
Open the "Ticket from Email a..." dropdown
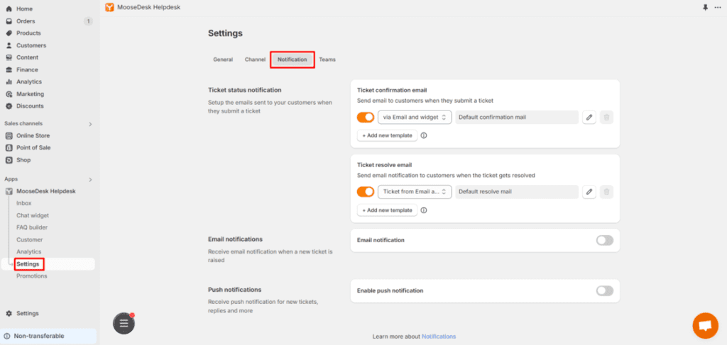415,191
